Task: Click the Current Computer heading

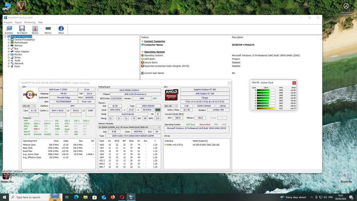Action: pos(155,41)
